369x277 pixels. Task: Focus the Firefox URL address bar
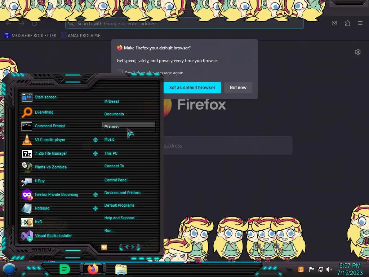pyautogui.click(x=184, y=23)
